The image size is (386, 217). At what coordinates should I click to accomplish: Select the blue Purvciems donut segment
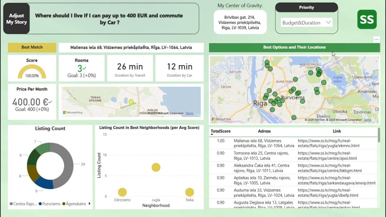pyautogui.click(x=44, y=183)
